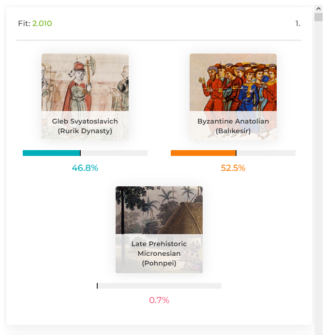Select the 52.5% value
This screenshot has width=327, height=335.
[x=233, y=168]
